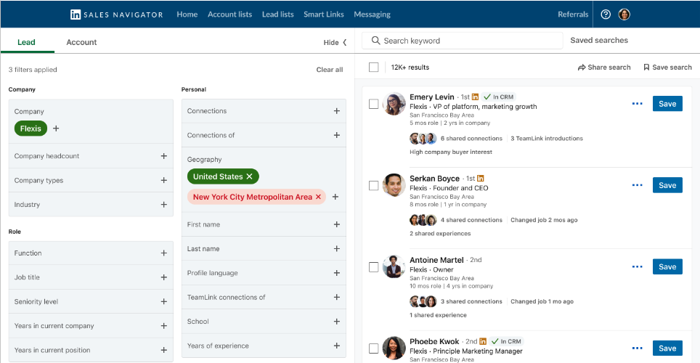
Task: Save Antoine Martel as lead
Action: (x=667, y=266)
